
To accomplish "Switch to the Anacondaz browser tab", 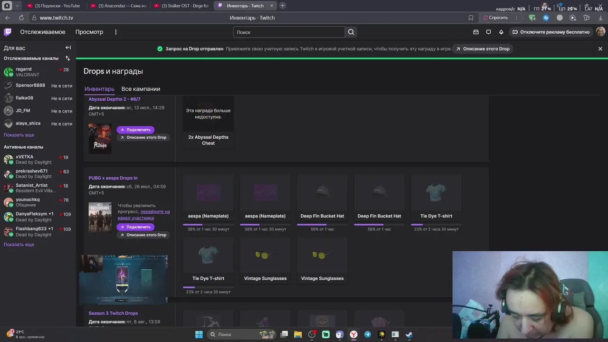I will [x=119, y=6].
